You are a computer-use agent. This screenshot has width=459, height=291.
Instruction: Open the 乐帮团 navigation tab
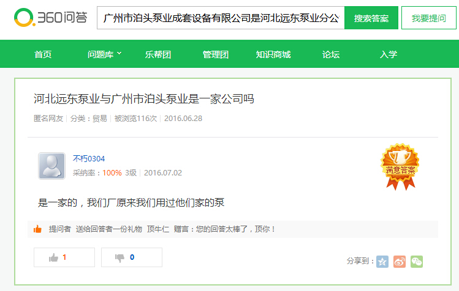(x=158, y=54)
